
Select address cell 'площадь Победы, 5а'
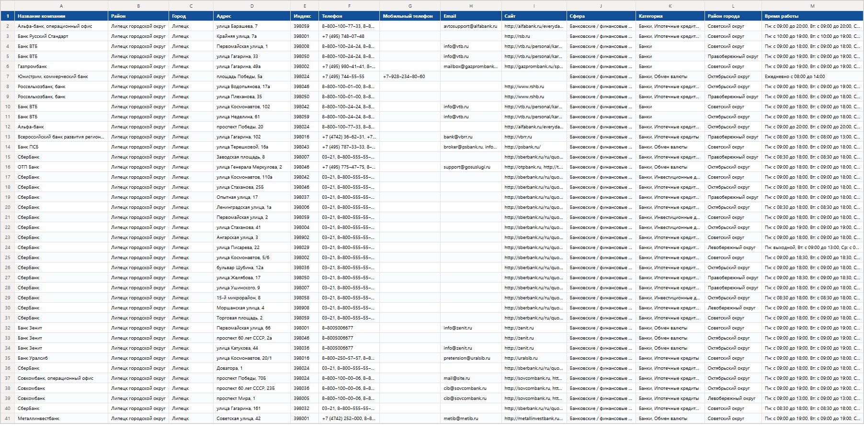pyautogui.click(x=252, y=77)
